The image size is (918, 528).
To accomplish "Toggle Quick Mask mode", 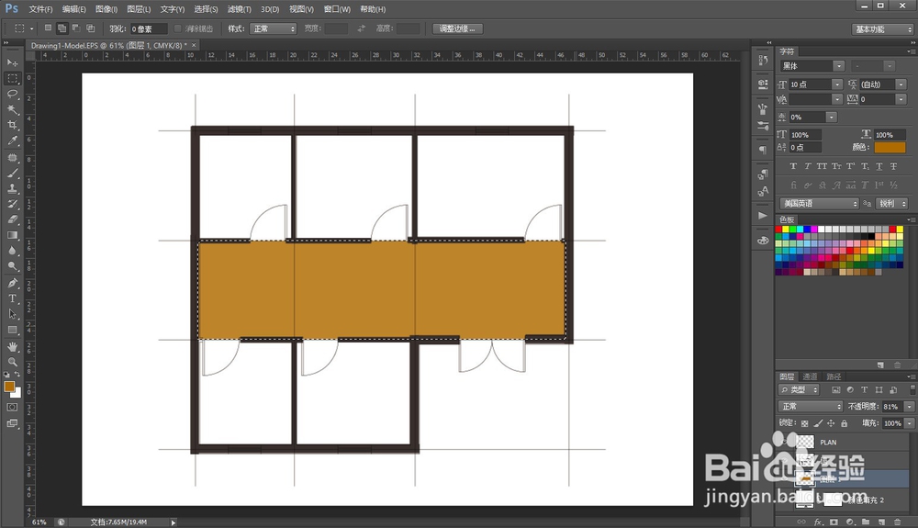I will 12,408.
